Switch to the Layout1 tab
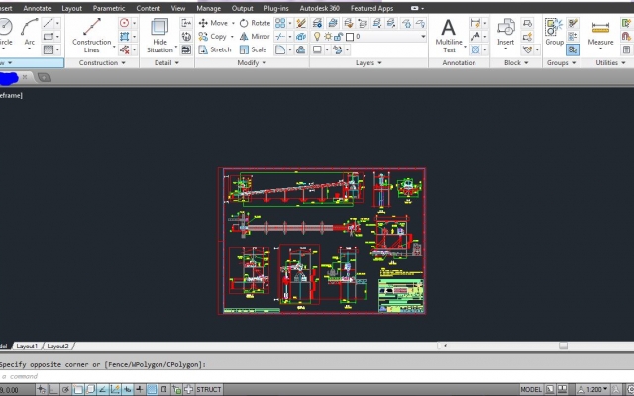 coord(27,346)
